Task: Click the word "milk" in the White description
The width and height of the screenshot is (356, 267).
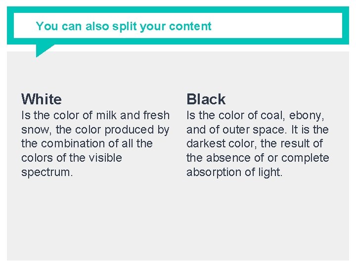Action: coord(106,115)
